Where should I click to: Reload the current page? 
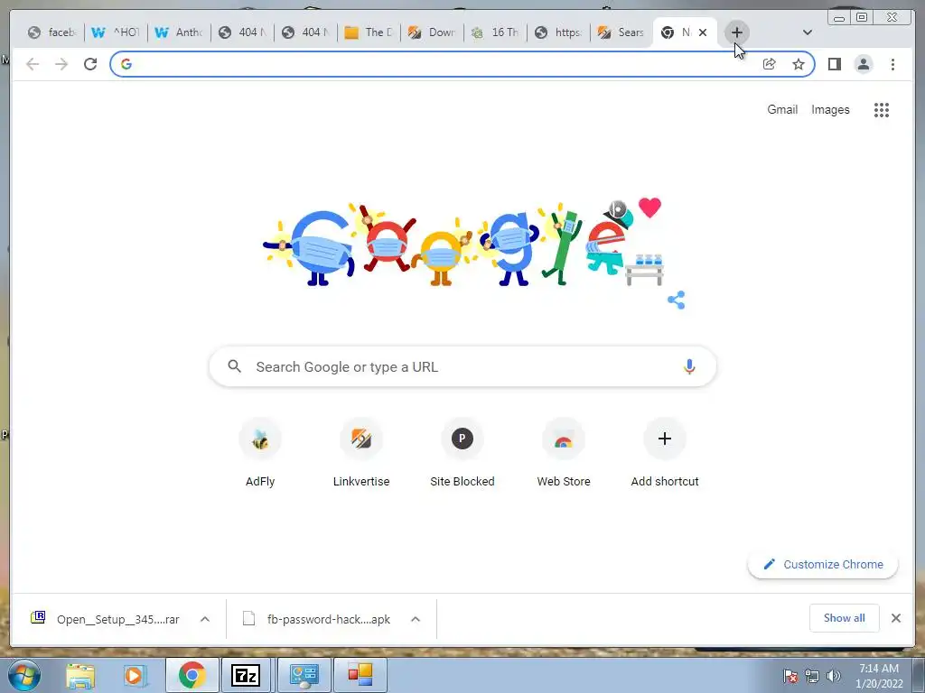[x=90, y=64]
